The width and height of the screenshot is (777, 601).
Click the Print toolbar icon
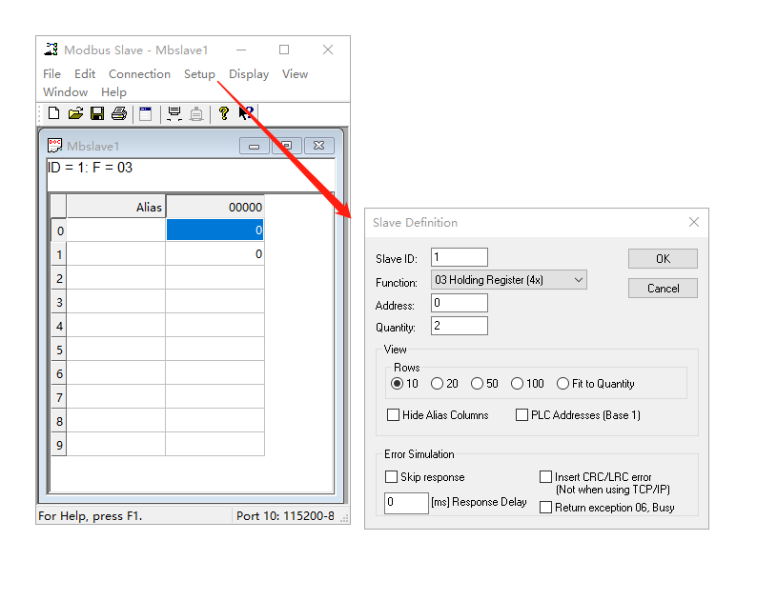[x=118, y=113]
